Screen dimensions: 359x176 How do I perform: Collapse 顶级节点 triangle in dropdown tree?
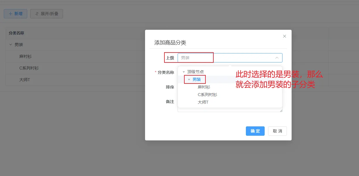184,72
